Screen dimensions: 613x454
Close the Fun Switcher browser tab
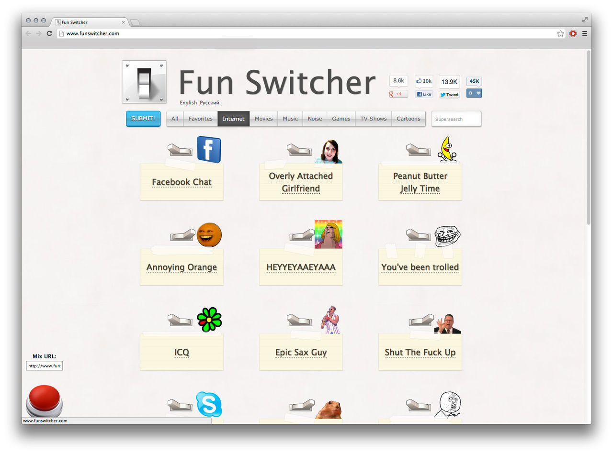point(123,22)
